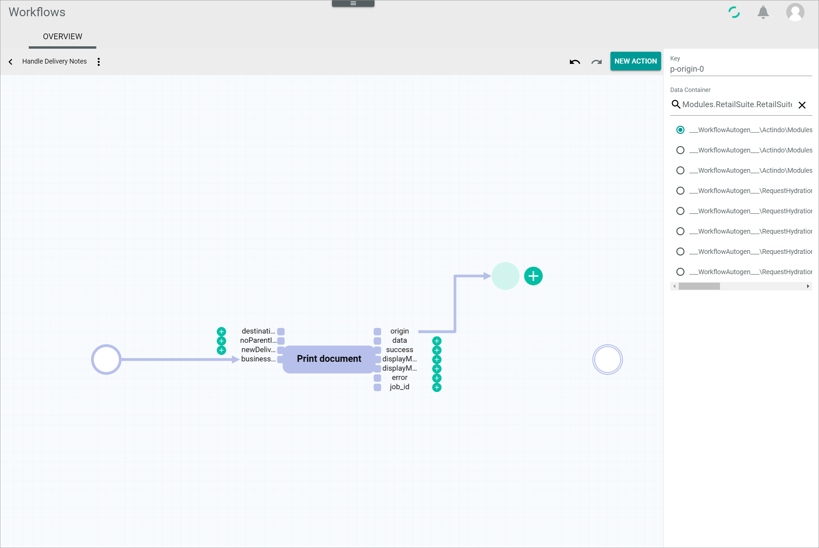
Task: Select the first WorkflowAutogen RequestHydration radio button
Action: click(680, 190)
